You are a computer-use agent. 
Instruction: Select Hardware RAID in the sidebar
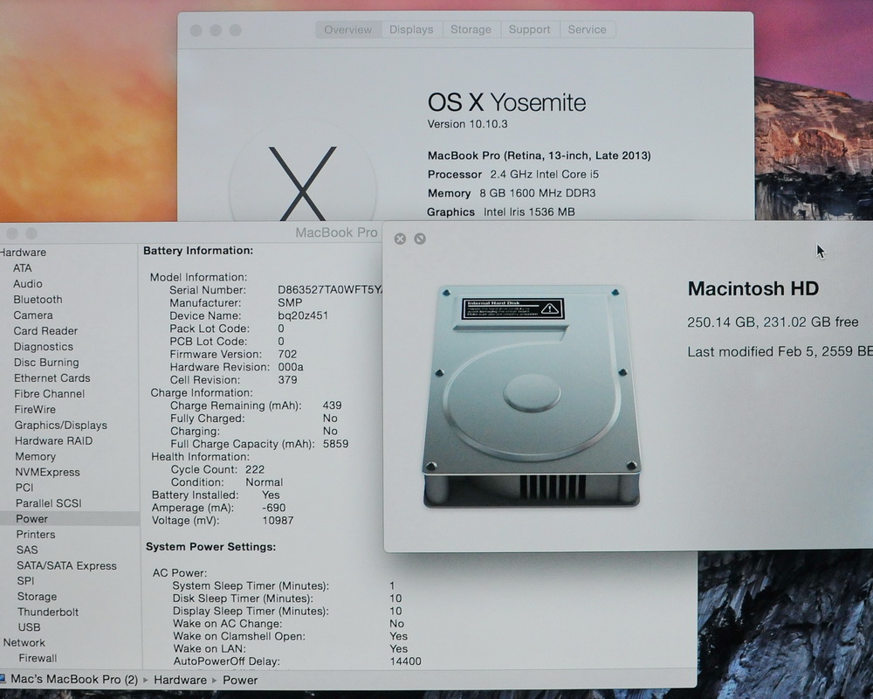point(53,440)
